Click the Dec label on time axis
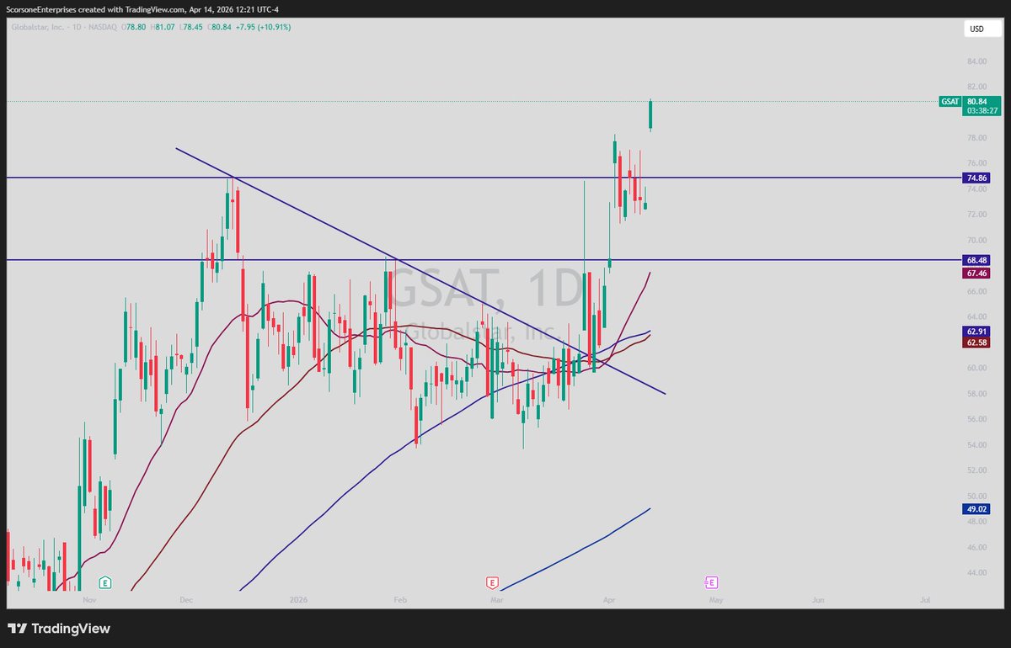This screenshot has width=1011, height=648. click(186, 600)
